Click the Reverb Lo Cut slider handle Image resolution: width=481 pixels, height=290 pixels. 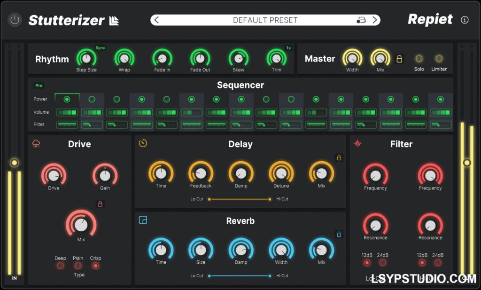tap(209, 276)
